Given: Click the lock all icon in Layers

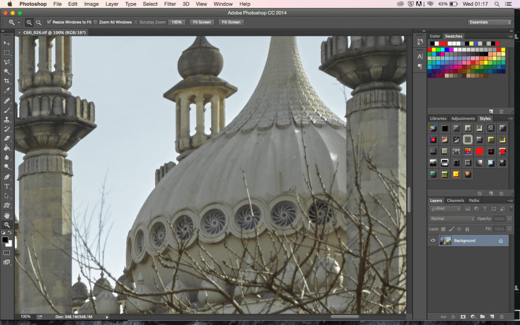Looking at the screenshot, I should tap(467, 228).
